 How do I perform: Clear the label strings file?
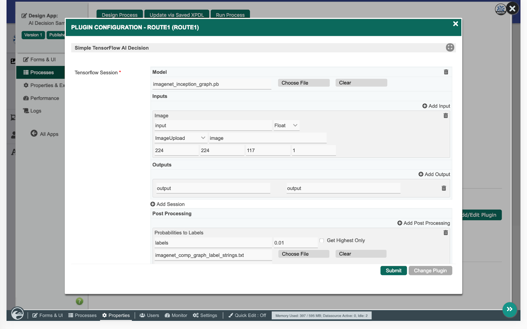point(361,254)
